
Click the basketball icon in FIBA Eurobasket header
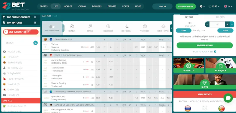[45, 40]
